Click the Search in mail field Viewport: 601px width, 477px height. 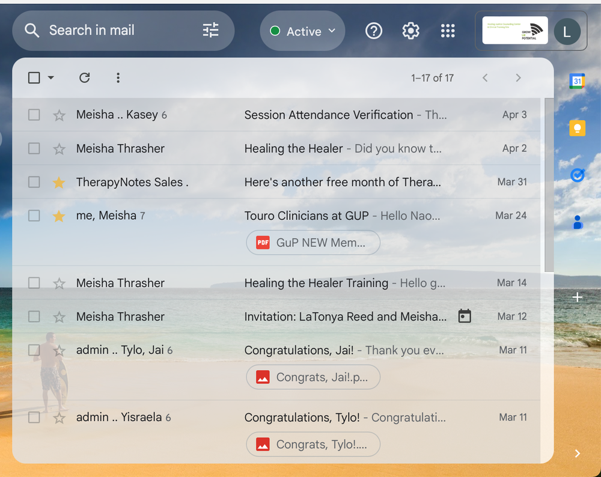pyautogui.click(x=120, y=31)
